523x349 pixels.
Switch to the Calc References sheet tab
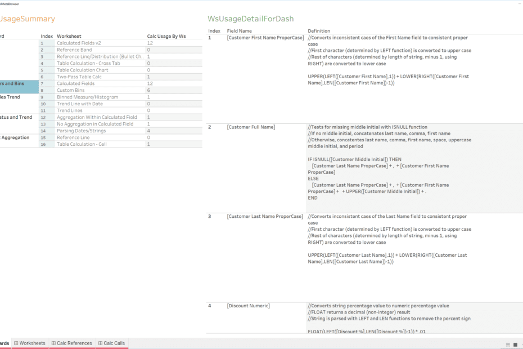72,343
